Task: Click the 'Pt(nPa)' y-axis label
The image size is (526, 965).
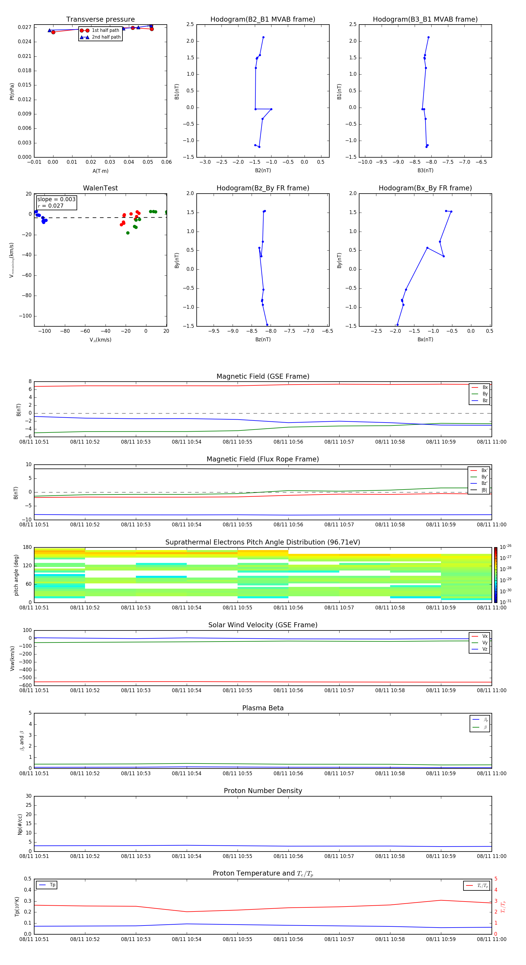Action: tap(12, 92)
